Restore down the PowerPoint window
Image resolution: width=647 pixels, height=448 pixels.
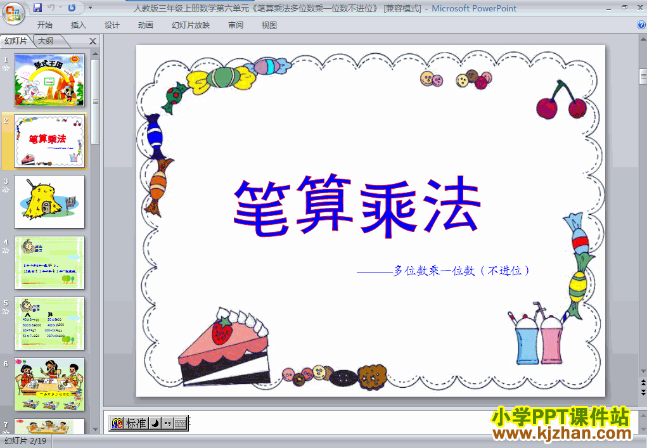click(x=624, y=8)
